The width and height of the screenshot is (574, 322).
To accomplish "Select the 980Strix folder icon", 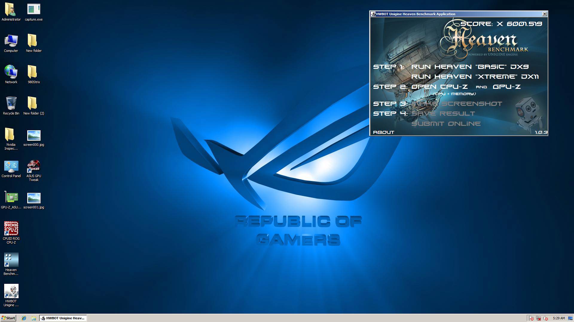I will 33,75.
